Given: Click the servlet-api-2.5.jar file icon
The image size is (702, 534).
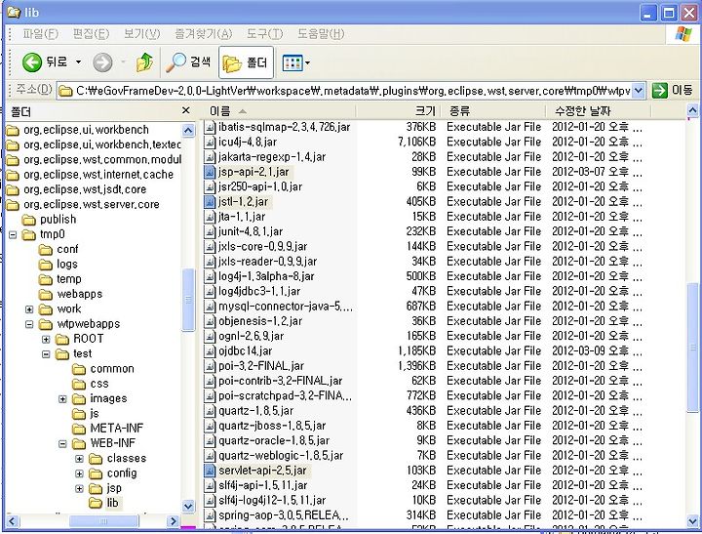Looking at the screenshot, I should click(x=210, y=471).
